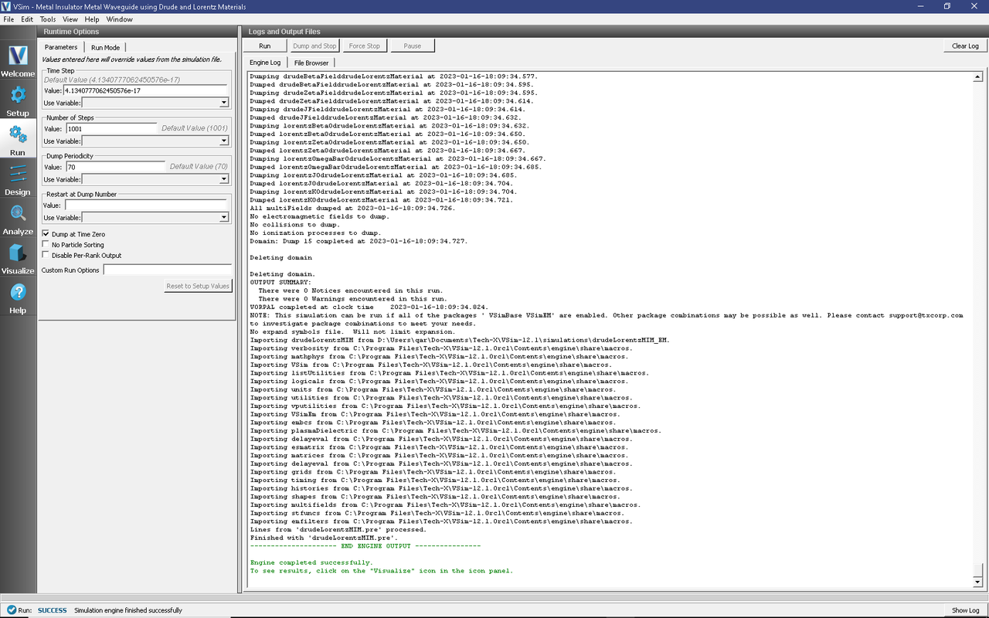The height and width of the screenshot is (618, 989).
Task: Open the File menu
Action: pos(8,19)
